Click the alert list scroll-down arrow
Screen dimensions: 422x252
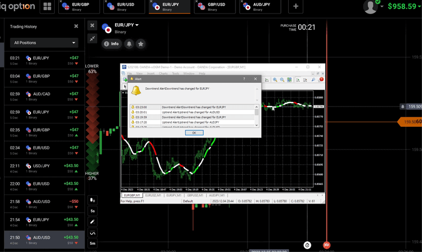coord(256,125)
